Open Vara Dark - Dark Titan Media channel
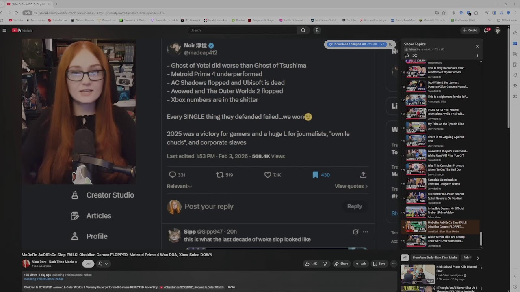The image size is (520, 292). (53, 262)
